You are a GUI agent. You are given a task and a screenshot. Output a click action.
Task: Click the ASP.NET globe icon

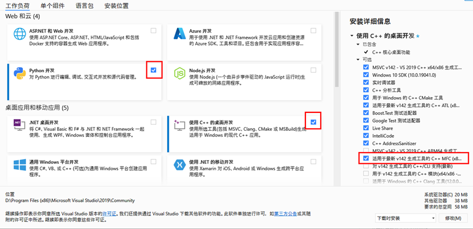tap(20, 34)
